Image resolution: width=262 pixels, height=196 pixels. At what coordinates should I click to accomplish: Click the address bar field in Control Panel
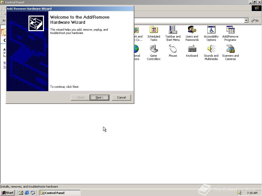click(x=189, y=20)
